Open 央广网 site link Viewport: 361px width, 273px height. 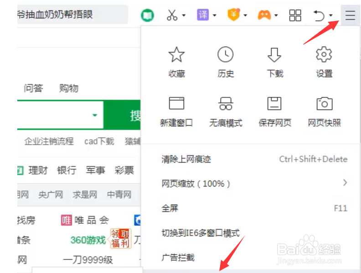tap(51, 195)
